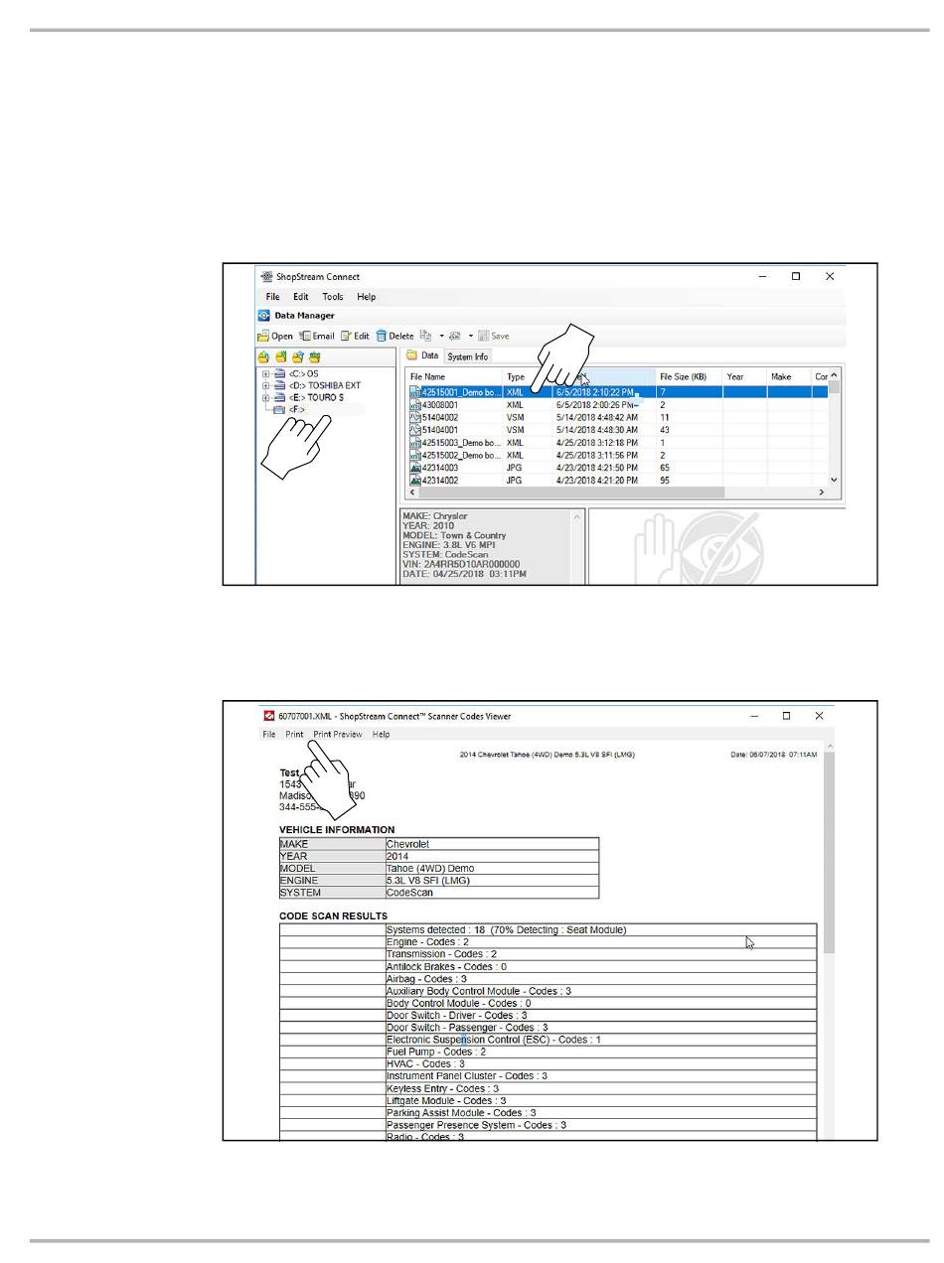Click the date 5/14/2018 4:48:42 AM
This screenshot has width=944, height=1263.
coord(597,418)
